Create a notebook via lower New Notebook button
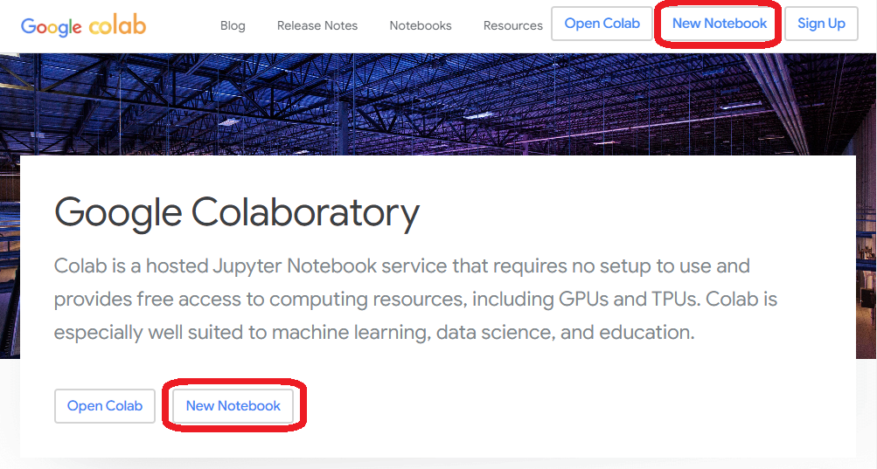Screen dimensions: 877x469 [233, 406]
